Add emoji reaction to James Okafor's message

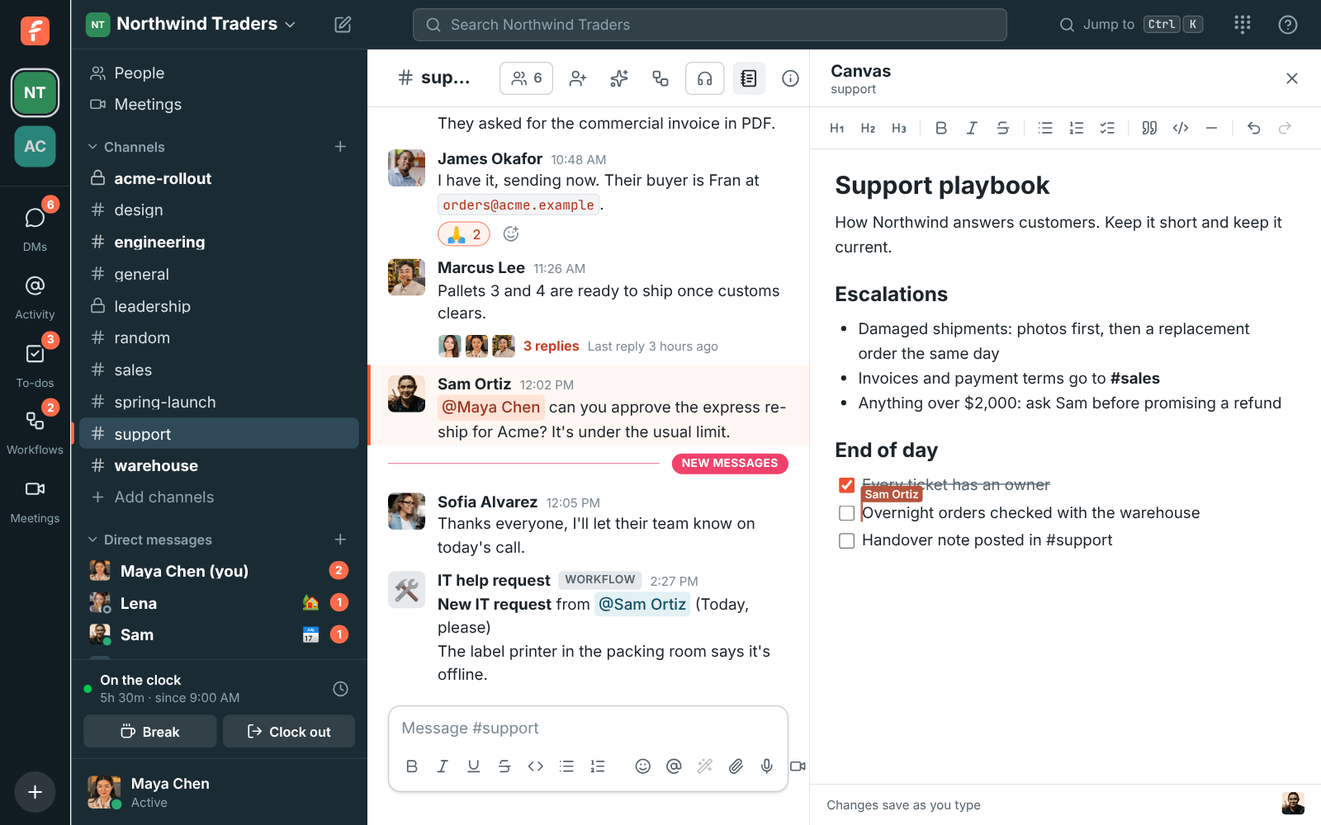tap(511, 234)
